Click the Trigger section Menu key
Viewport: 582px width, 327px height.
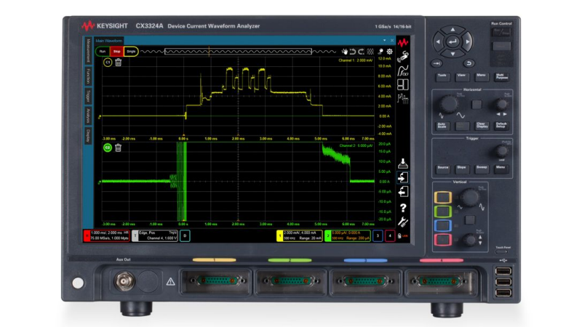[501, 169]
